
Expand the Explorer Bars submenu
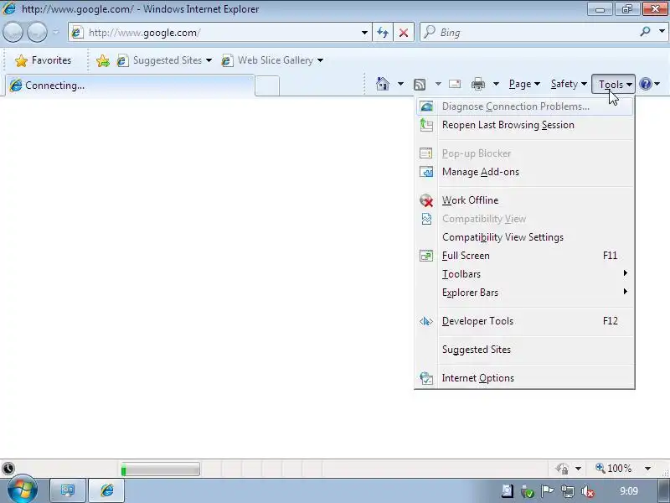coord(525,292)
